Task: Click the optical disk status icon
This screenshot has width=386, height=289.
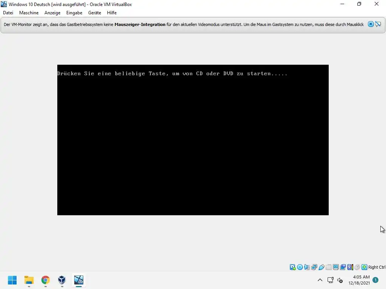Action: 300,267
